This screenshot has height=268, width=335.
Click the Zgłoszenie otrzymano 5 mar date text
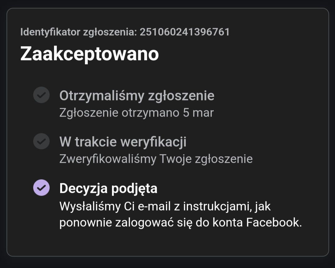click(136, 113)
